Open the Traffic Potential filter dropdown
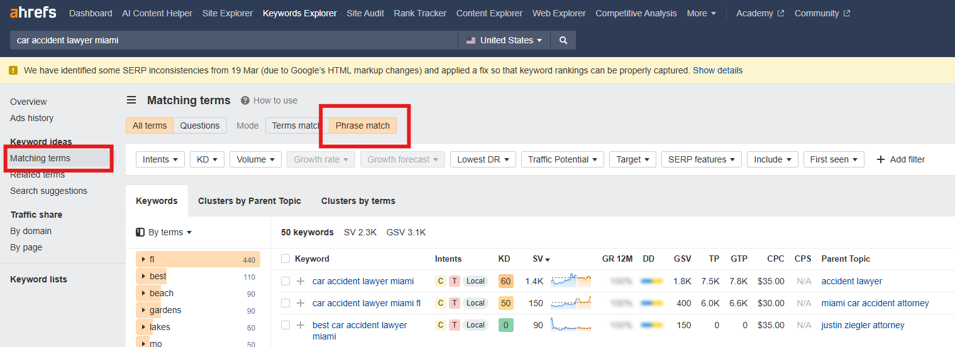This screenshot has height=347, width=955. pyautogui.click(x=563, y=159)
